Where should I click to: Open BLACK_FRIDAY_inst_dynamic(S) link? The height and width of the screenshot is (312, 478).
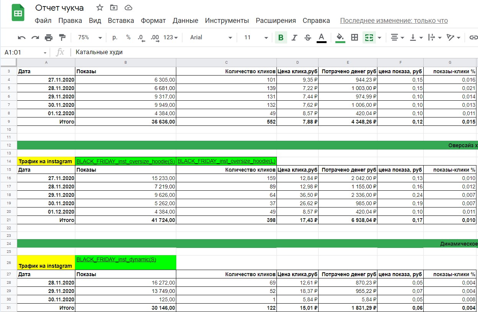click(x=116, y=259)
